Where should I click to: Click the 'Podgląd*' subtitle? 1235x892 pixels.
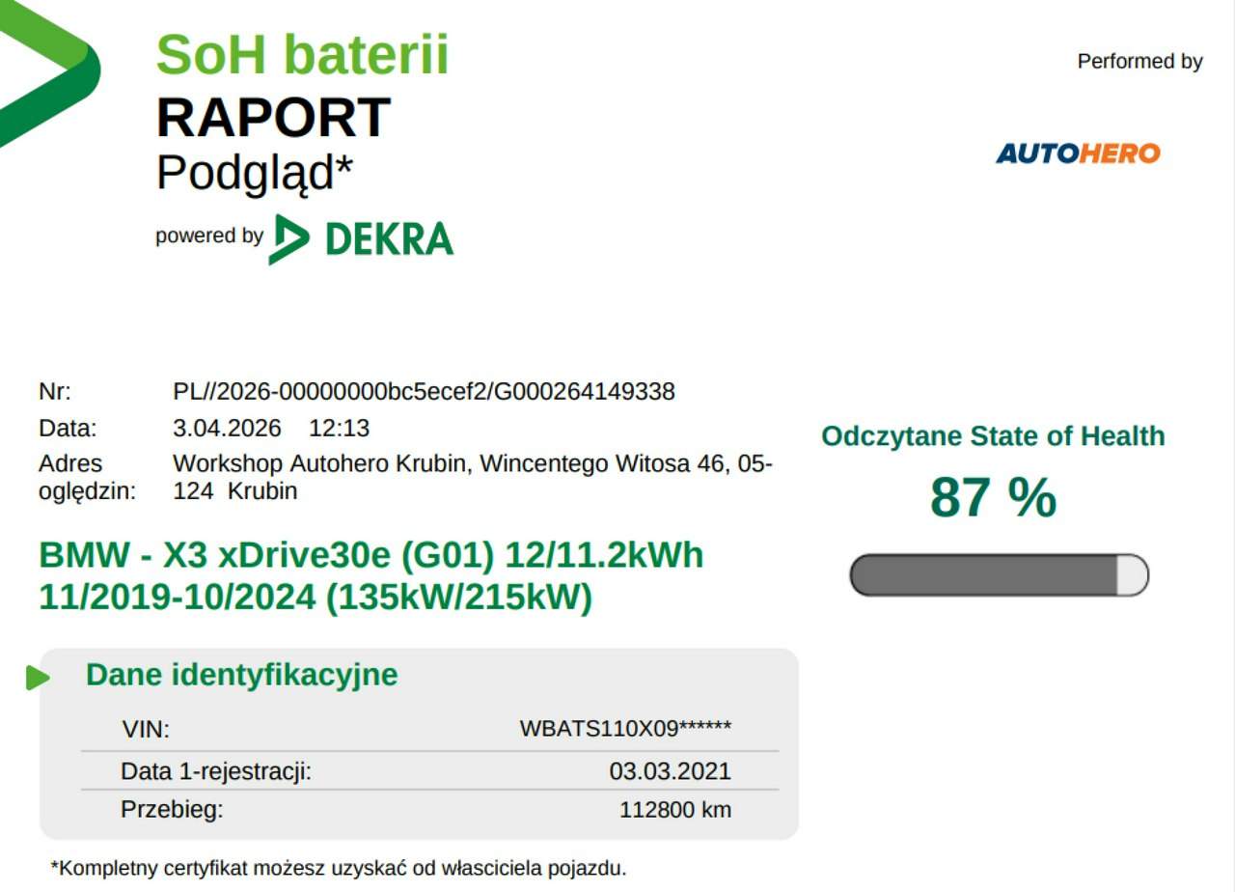(255, 174)
